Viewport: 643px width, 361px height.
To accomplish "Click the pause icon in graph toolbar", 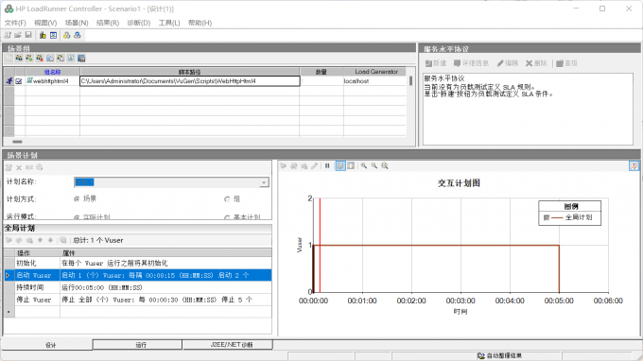I will pyautogui.click(x=327, y=166).
